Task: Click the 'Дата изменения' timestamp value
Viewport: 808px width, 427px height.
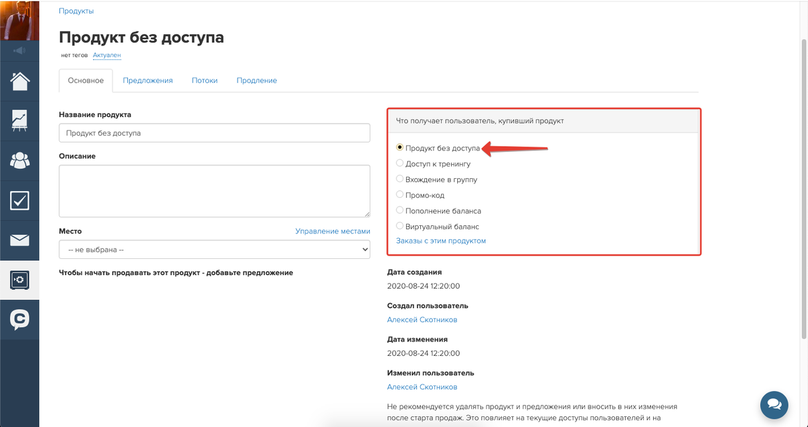Action: click(x=424, y=353)
